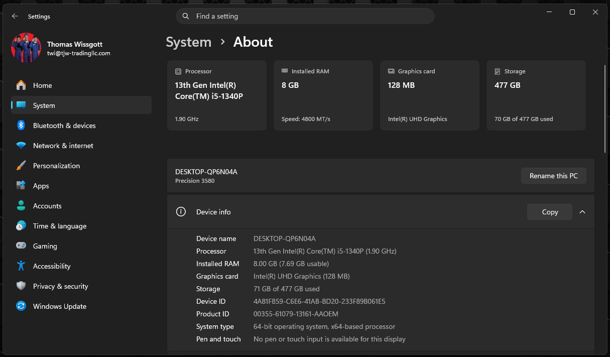The width and height of the screenshot is (610, 357).
Task: Click '70 GB of 477 GB used' on Storage card
Action: click(x=524, y=119)
